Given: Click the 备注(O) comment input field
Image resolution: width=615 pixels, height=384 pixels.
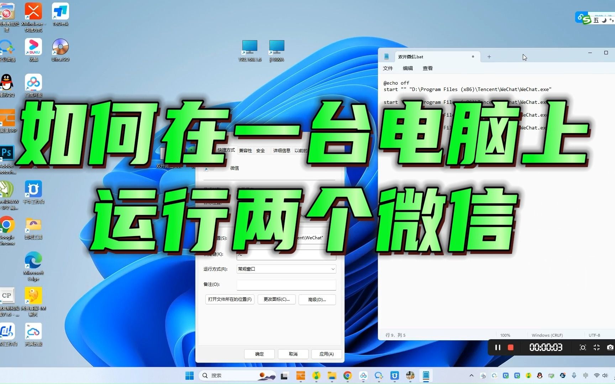Looking at the screenshot, I should pyautogui.click(x=286, y=284).
